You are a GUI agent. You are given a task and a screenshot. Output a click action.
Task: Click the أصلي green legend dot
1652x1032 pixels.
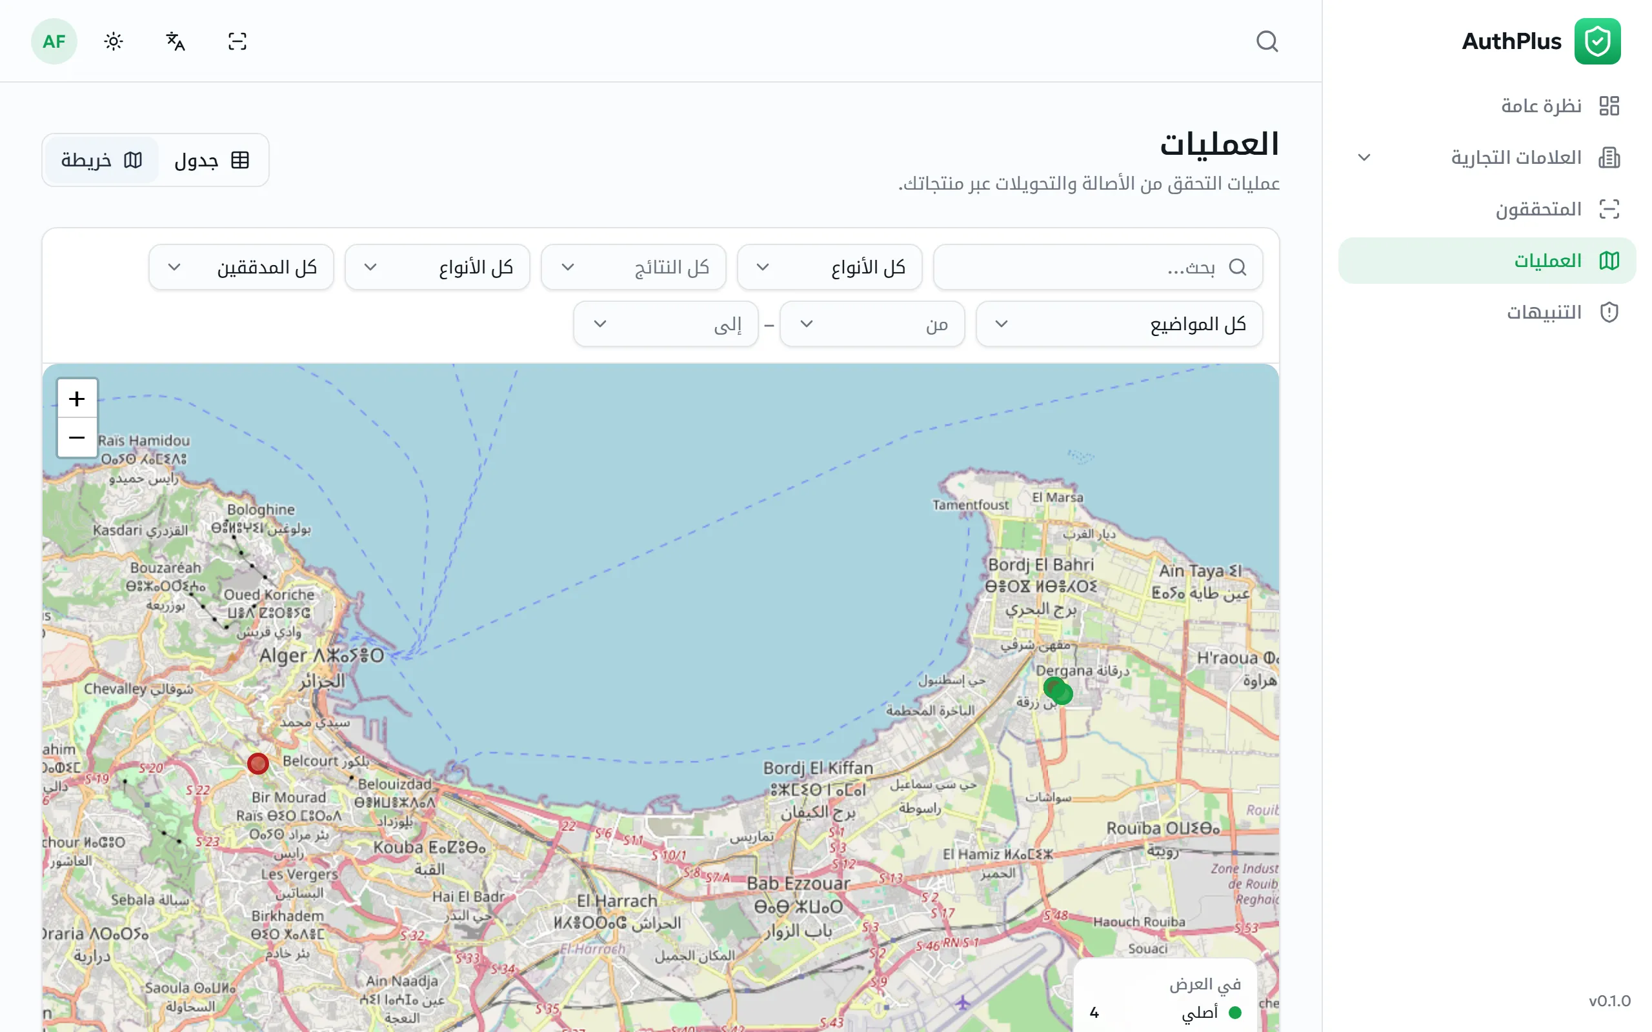click(1234, 1012)
